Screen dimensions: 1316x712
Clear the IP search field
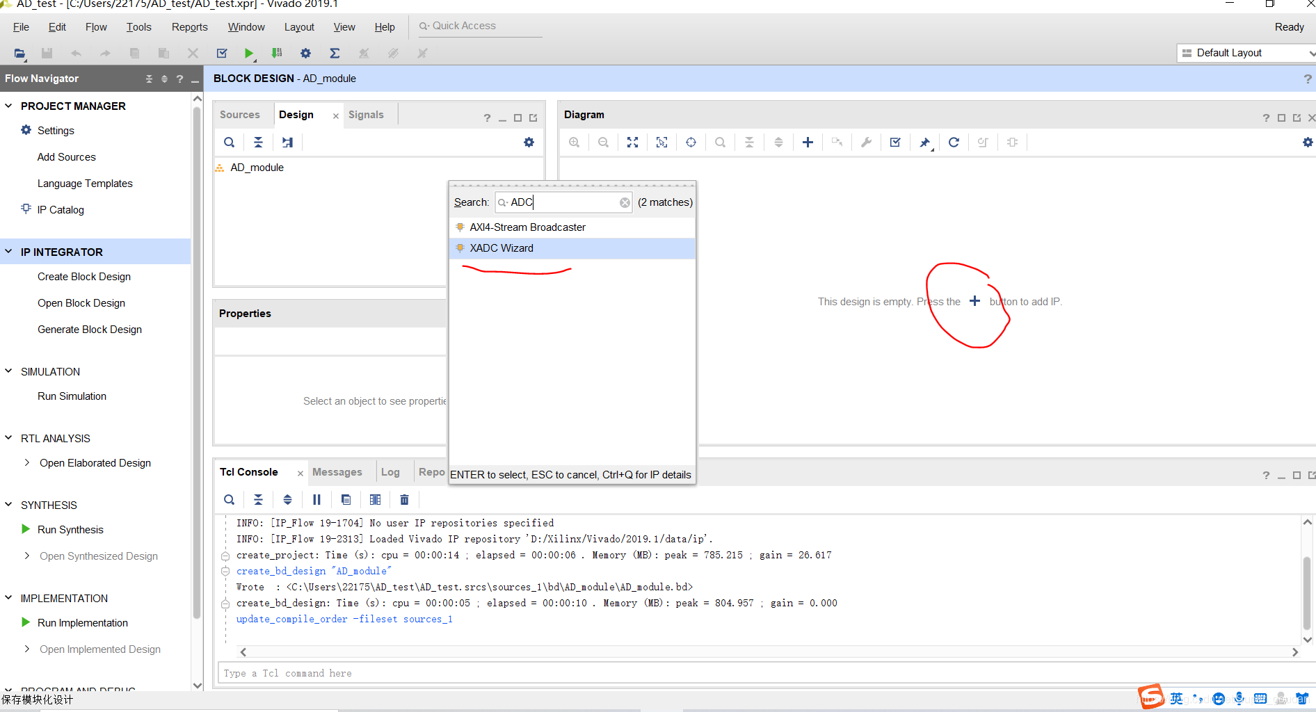pos(625,202)
